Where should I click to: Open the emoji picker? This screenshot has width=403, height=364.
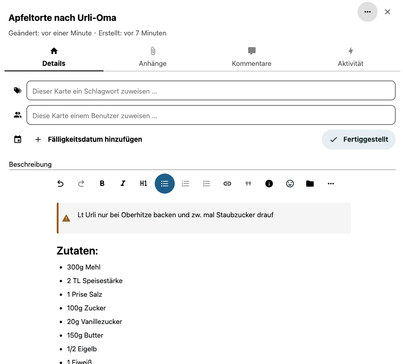coord(290,184)
